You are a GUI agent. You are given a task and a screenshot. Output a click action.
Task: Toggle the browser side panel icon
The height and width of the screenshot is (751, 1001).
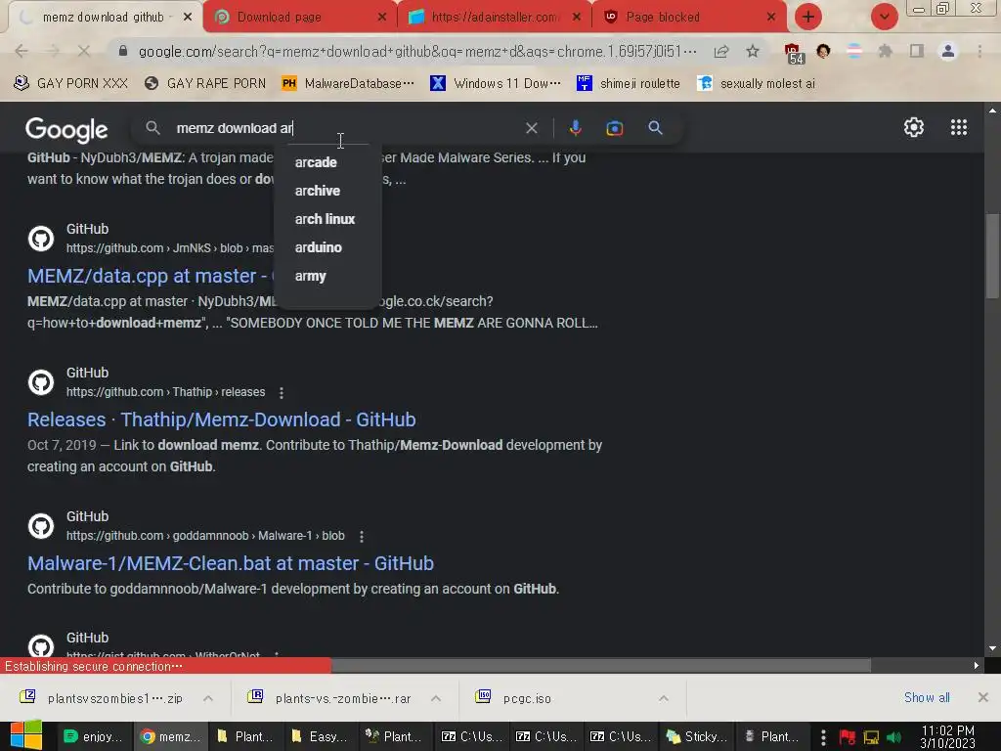[x=917, y=51]
